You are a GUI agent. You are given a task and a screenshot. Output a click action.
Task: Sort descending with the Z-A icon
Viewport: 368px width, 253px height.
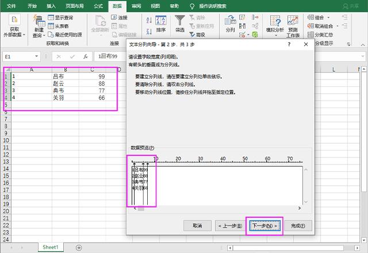click(149, 32)
